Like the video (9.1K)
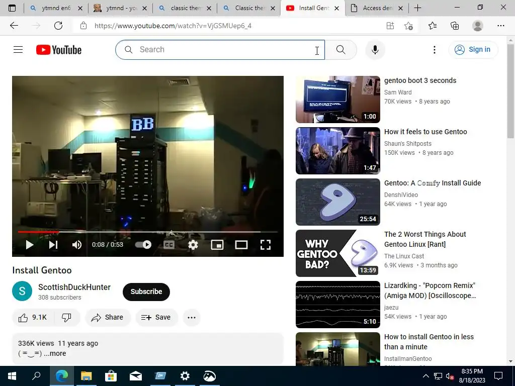 33,318
